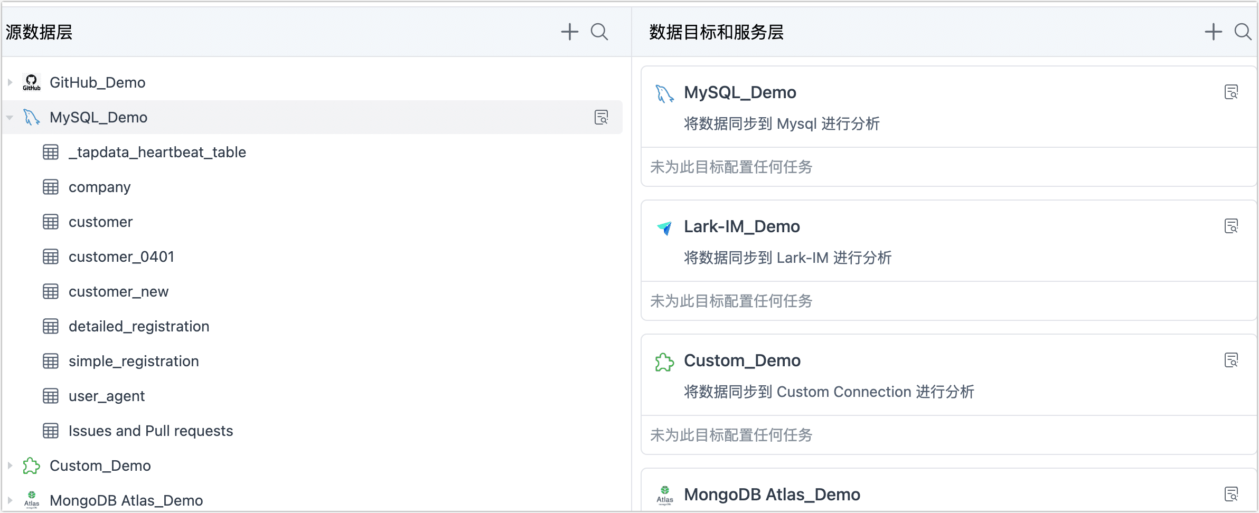Select the Issues and Pull requests table
1259x513 pixels.
pyautogui.click(x=151, y=431)
